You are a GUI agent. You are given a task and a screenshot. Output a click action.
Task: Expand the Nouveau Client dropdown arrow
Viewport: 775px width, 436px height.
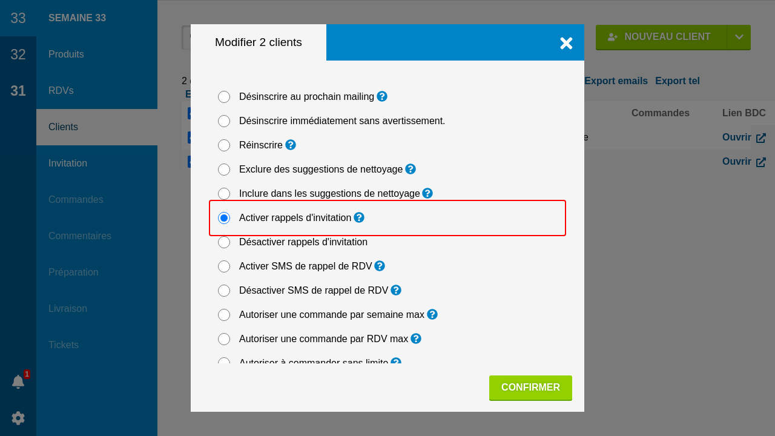(739, 37)
